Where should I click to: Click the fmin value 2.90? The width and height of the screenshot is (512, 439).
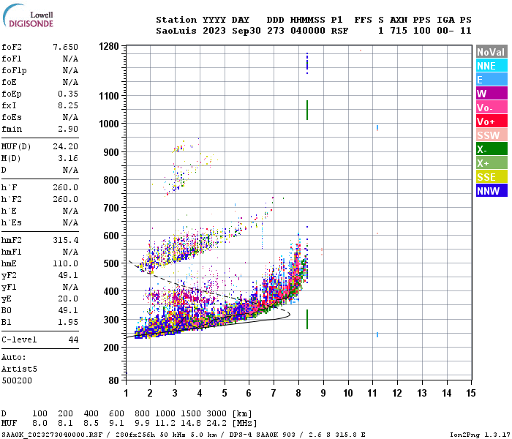68,129
